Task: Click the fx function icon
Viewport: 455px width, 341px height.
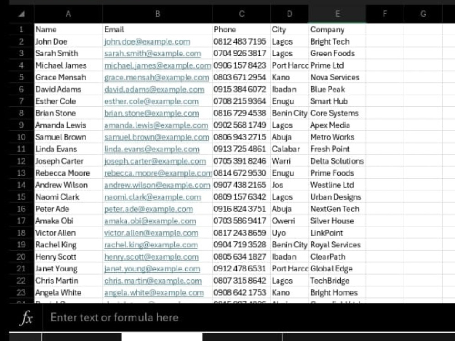Action: click(26, 317)
